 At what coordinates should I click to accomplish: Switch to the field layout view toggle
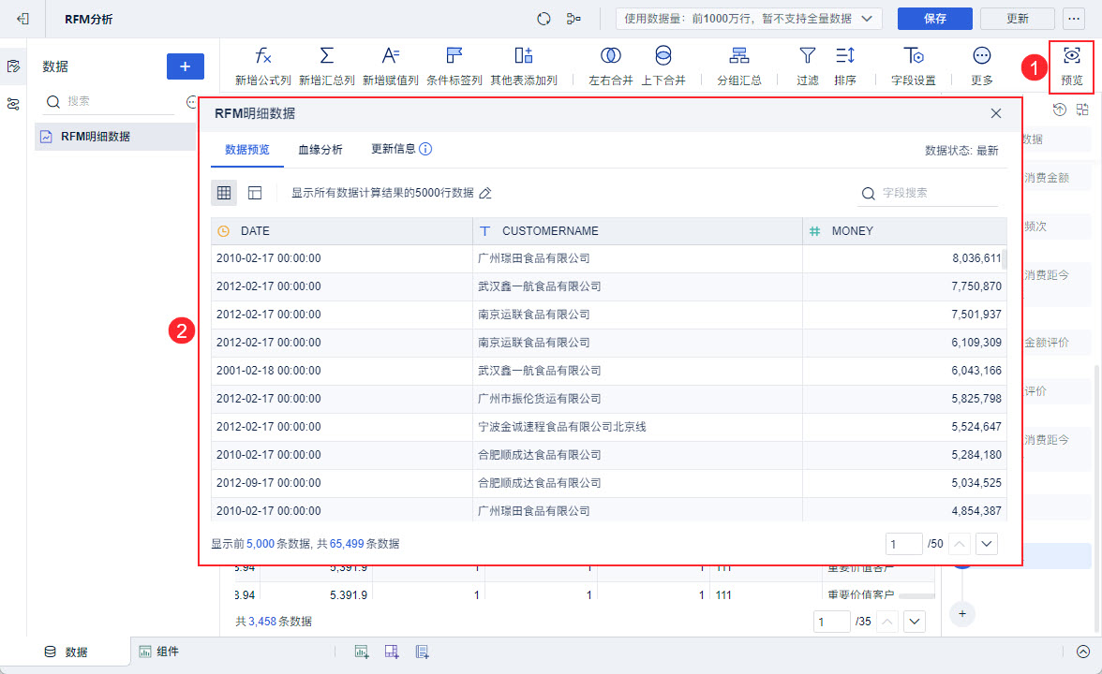pos(255,193)
